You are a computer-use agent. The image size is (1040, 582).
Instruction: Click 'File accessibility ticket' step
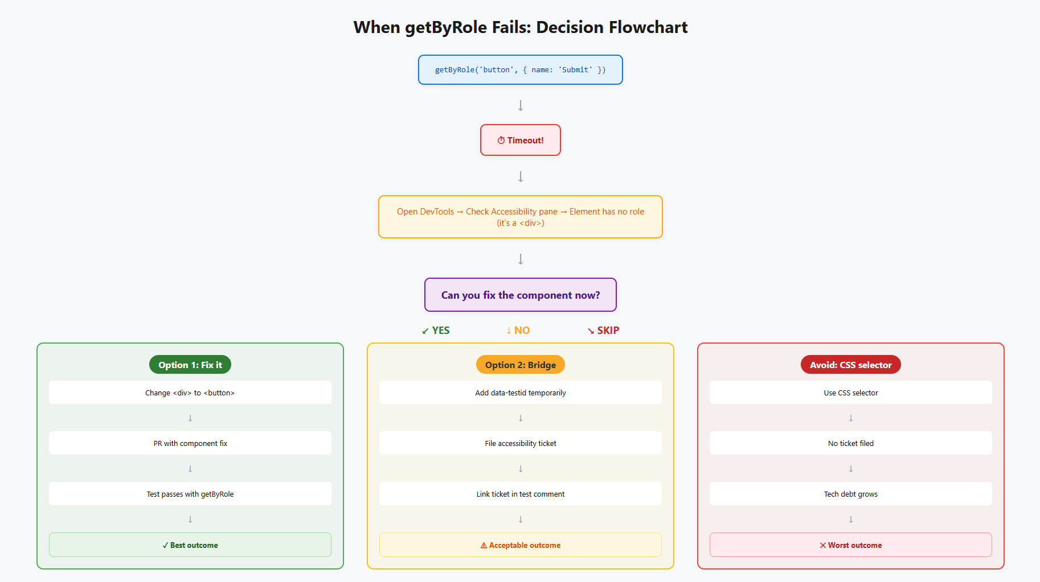pos(520,443)
